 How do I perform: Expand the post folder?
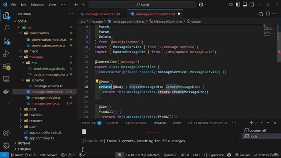pyautogui.click(x=21, y=109)
